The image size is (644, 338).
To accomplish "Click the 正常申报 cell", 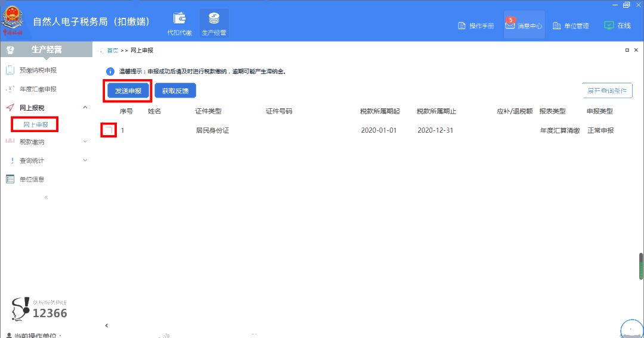I will (600, 130).
